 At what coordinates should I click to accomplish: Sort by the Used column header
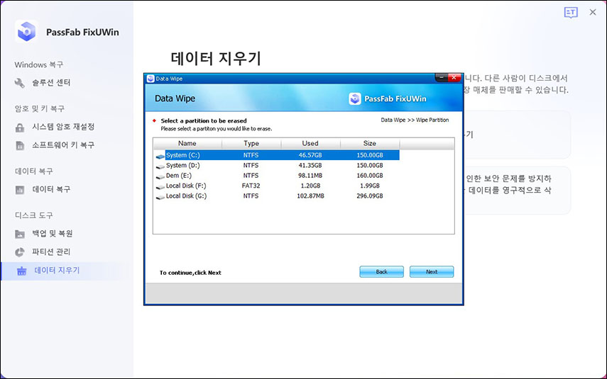click(310, 143)
